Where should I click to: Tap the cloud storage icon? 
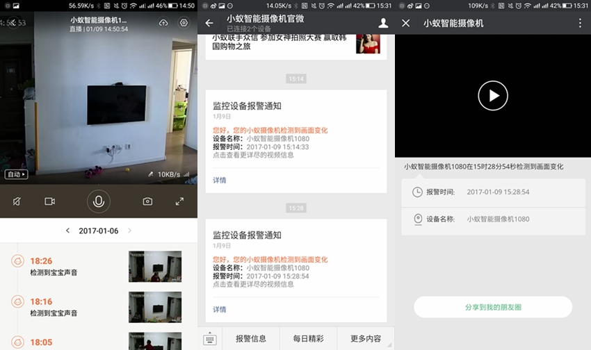(163, 23)
